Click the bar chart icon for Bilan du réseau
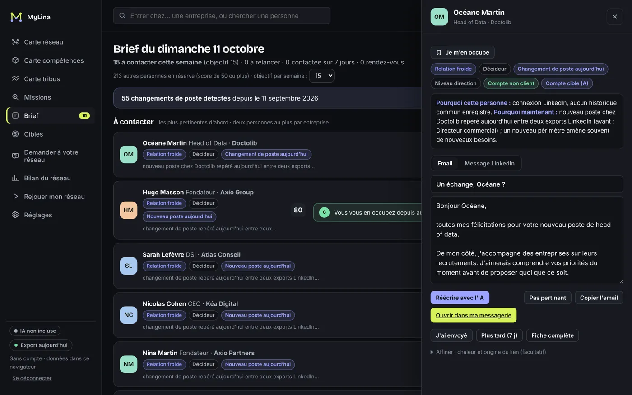 pyautogui.click(x=15, y=178)
